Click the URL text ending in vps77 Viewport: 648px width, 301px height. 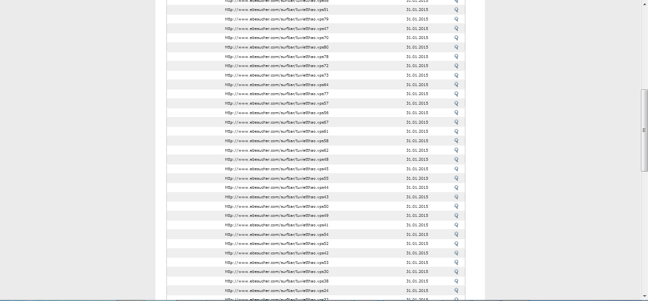click(x=277, y=94)
